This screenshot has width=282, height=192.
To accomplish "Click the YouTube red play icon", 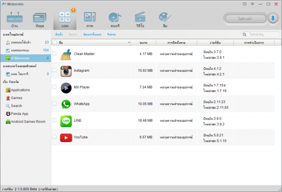I will pyautogui.click(x=66, y=138).
